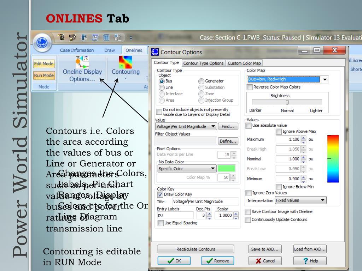
Task: Switch to Run Mode
Action: (x=44, y=76)
